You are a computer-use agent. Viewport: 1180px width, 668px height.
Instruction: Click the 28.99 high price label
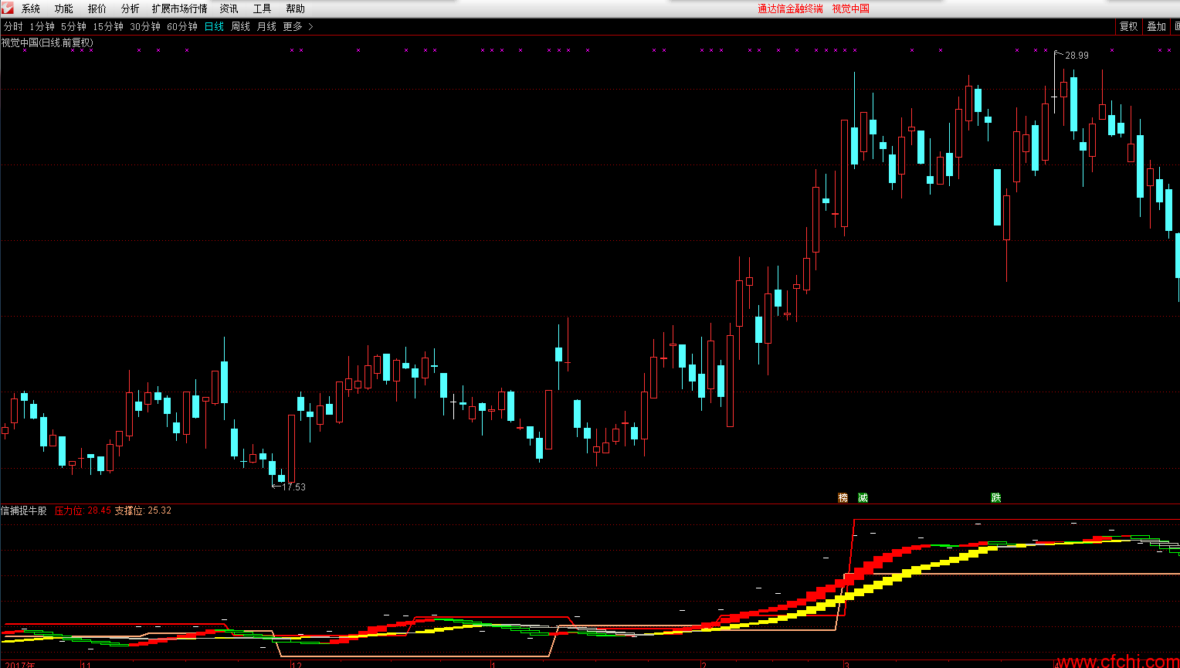pos(1077,56)
